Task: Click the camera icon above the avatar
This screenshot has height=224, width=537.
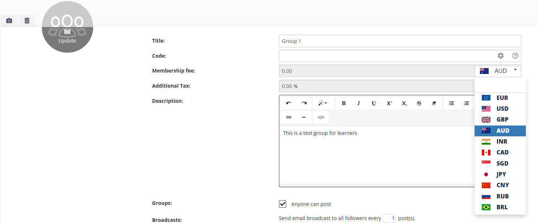Action: click(9, 21)
